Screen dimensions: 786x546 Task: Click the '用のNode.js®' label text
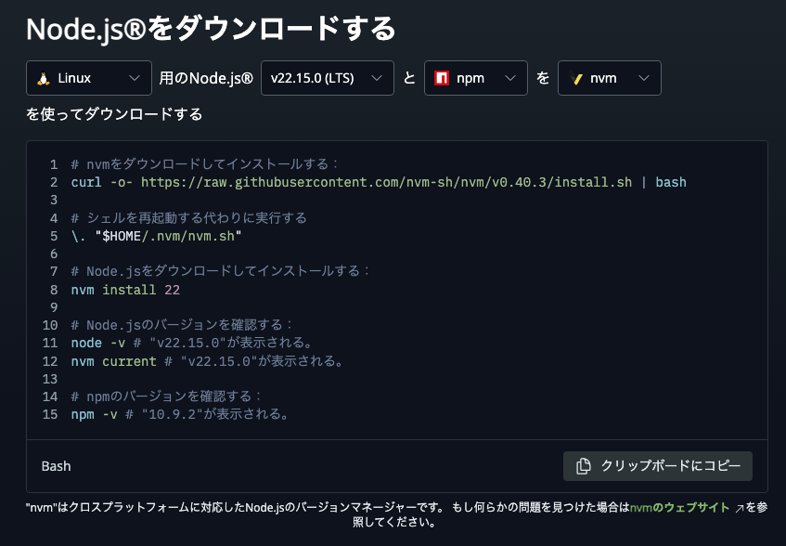(206, 78)
